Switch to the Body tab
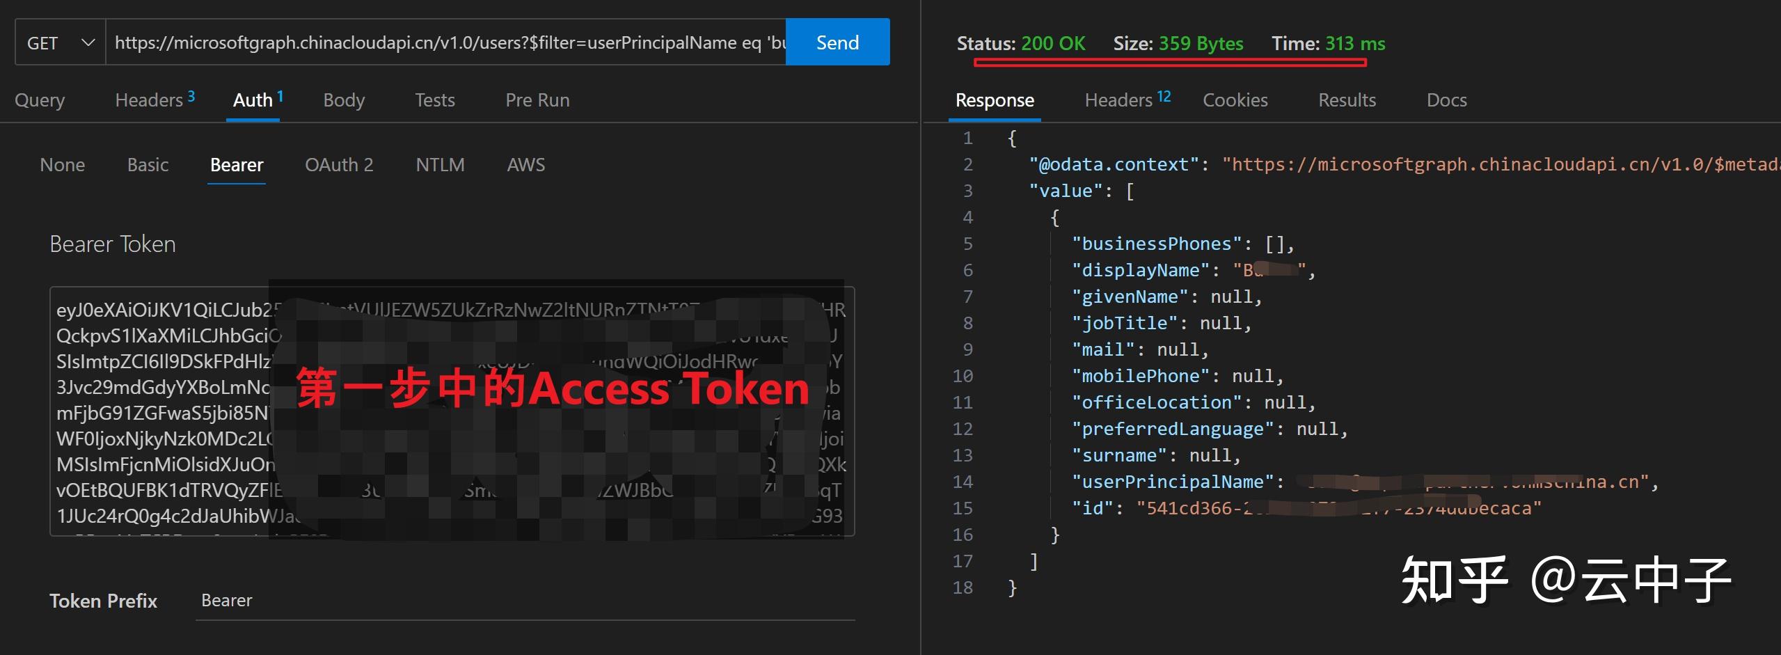Image resolution: width=1781 pixels, height=655 pixels. pyautogui.click(x=344, y=100)
